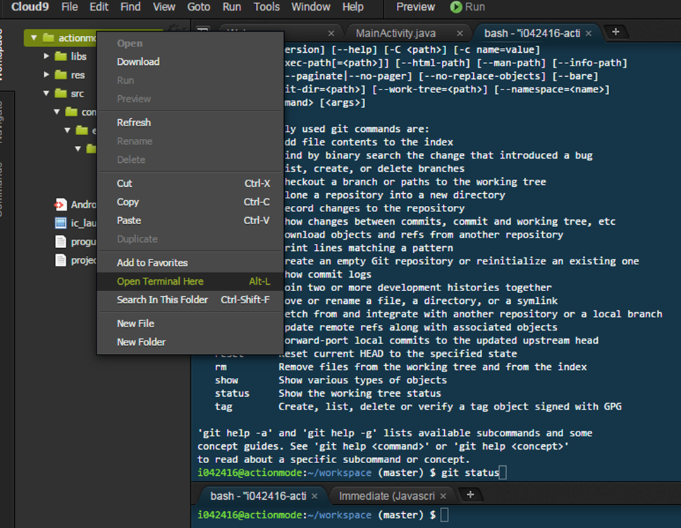Expand the res folder arrow
The height and width of the screenshot is (528, 681).
[x=46, y=75]
